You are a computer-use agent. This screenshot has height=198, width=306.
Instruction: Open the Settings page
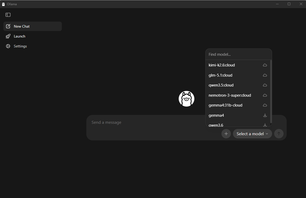(33, 46)
